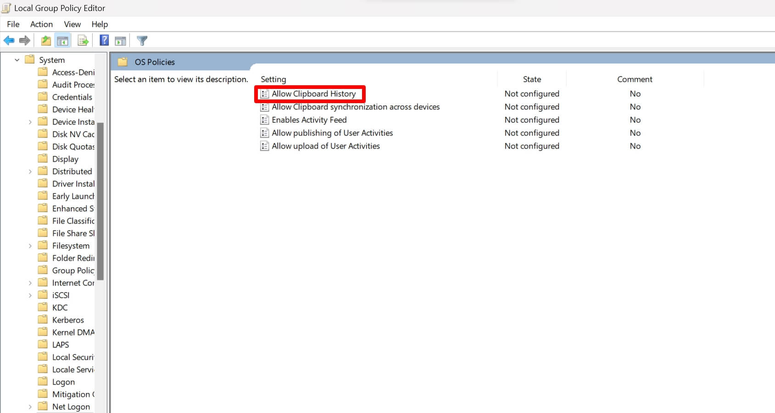Click the Filter funnel toolbar icon
Viewport: 775px width, 413px height.
(142, 41)
